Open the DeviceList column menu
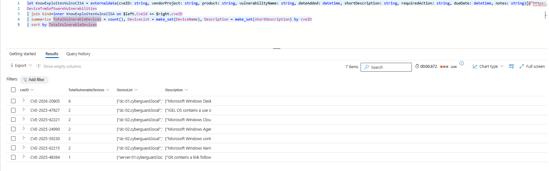The height and width of the screenshot is (171, 549). click(x=136, y=90)
